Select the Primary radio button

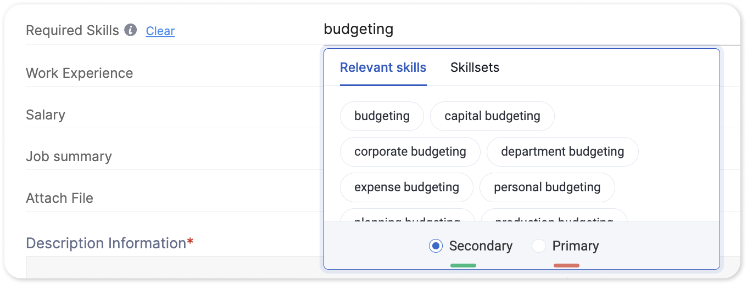(x=539, y=246)
